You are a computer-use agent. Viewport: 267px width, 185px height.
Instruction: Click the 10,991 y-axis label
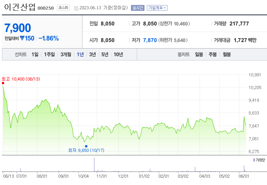click(x=255, y=75)
